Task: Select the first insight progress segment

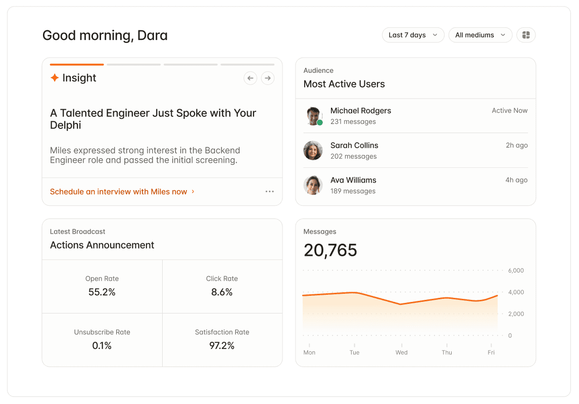Action: [x=77, y=65]
